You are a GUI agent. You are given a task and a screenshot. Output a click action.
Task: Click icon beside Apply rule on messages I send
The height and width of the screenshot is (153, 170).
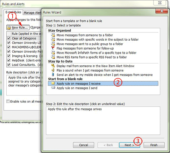53,88
